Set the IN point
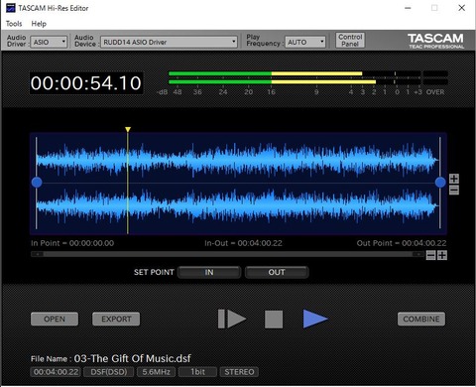Screen dimensions: 476x387 [x=209, y=272]
